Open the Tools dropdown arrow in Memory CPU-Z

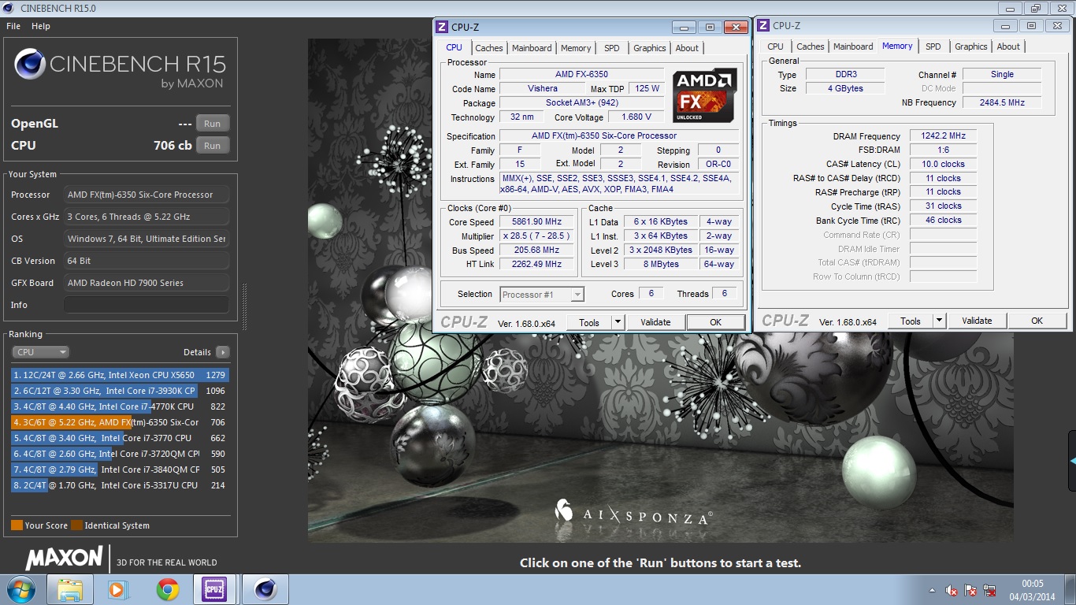(939, 321)
